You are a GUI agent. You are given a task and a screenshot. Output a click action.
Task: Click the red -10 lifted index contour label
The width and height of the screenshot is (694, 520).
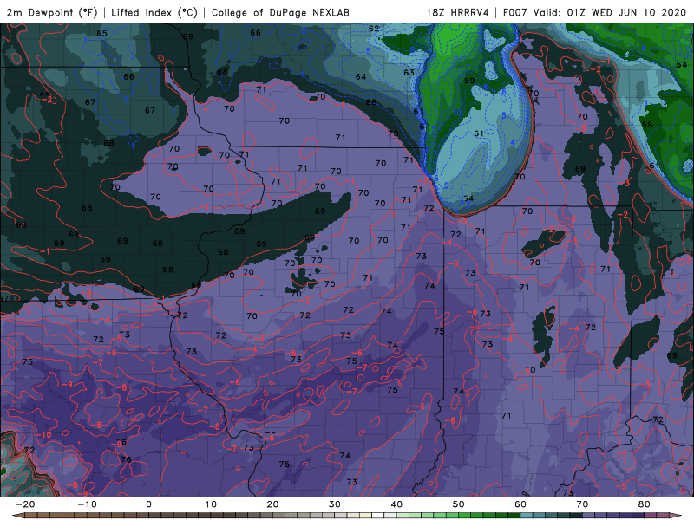point(43,435)
